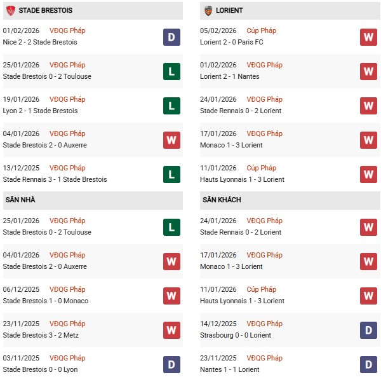The image size is (381, 377).
Task: Open Cúp Pháp link for the Hauts Lyonnais match in the Sân Khách list
Action: pos(261,289)
